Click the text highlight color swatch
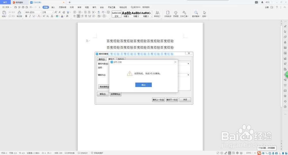The height and width of the screenshot is (155, 288). [x=57, y=16]
